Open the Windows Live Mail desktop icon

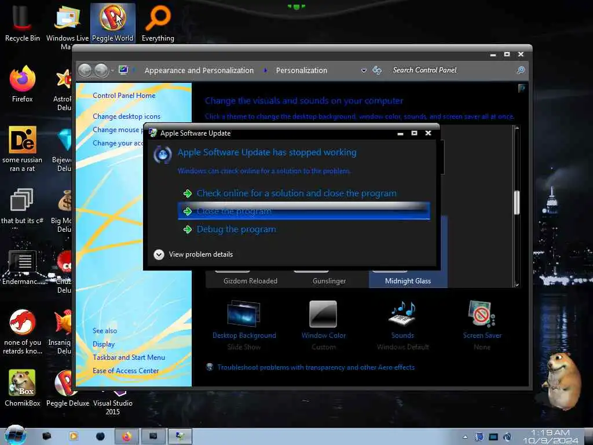pos(67,24)
